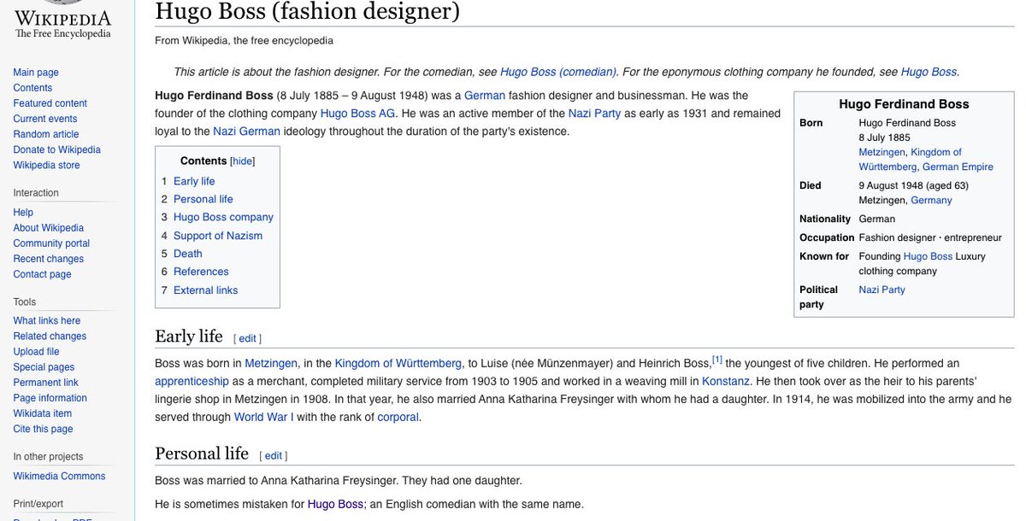Open Germany link in infobox Died row

(x=930, y=200)
